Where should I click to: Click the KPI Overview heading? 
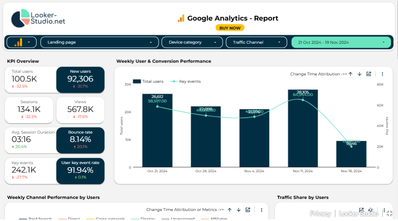point(23,61)
